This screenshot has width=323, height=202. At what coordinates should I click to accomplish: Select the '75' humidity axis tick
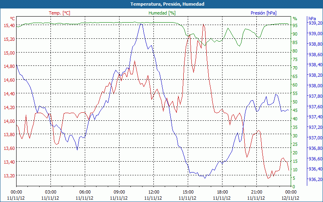[295, 59]
